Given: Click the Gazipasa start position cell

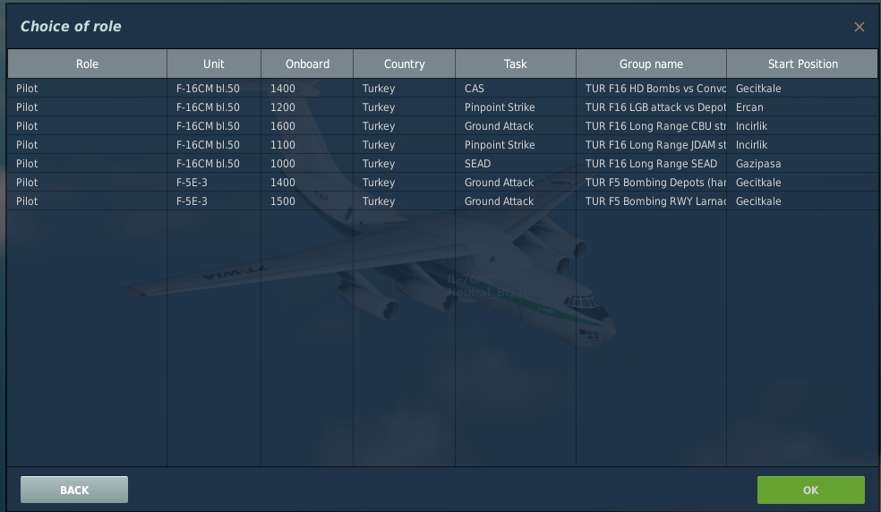Looking at the screenshot, I should click(x=758, y=164).
